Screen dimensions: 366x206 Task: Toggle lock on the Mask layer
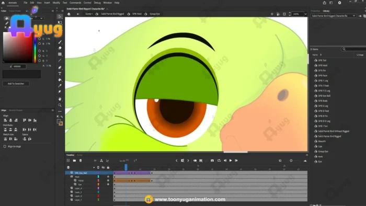click(x=108, y=177)
